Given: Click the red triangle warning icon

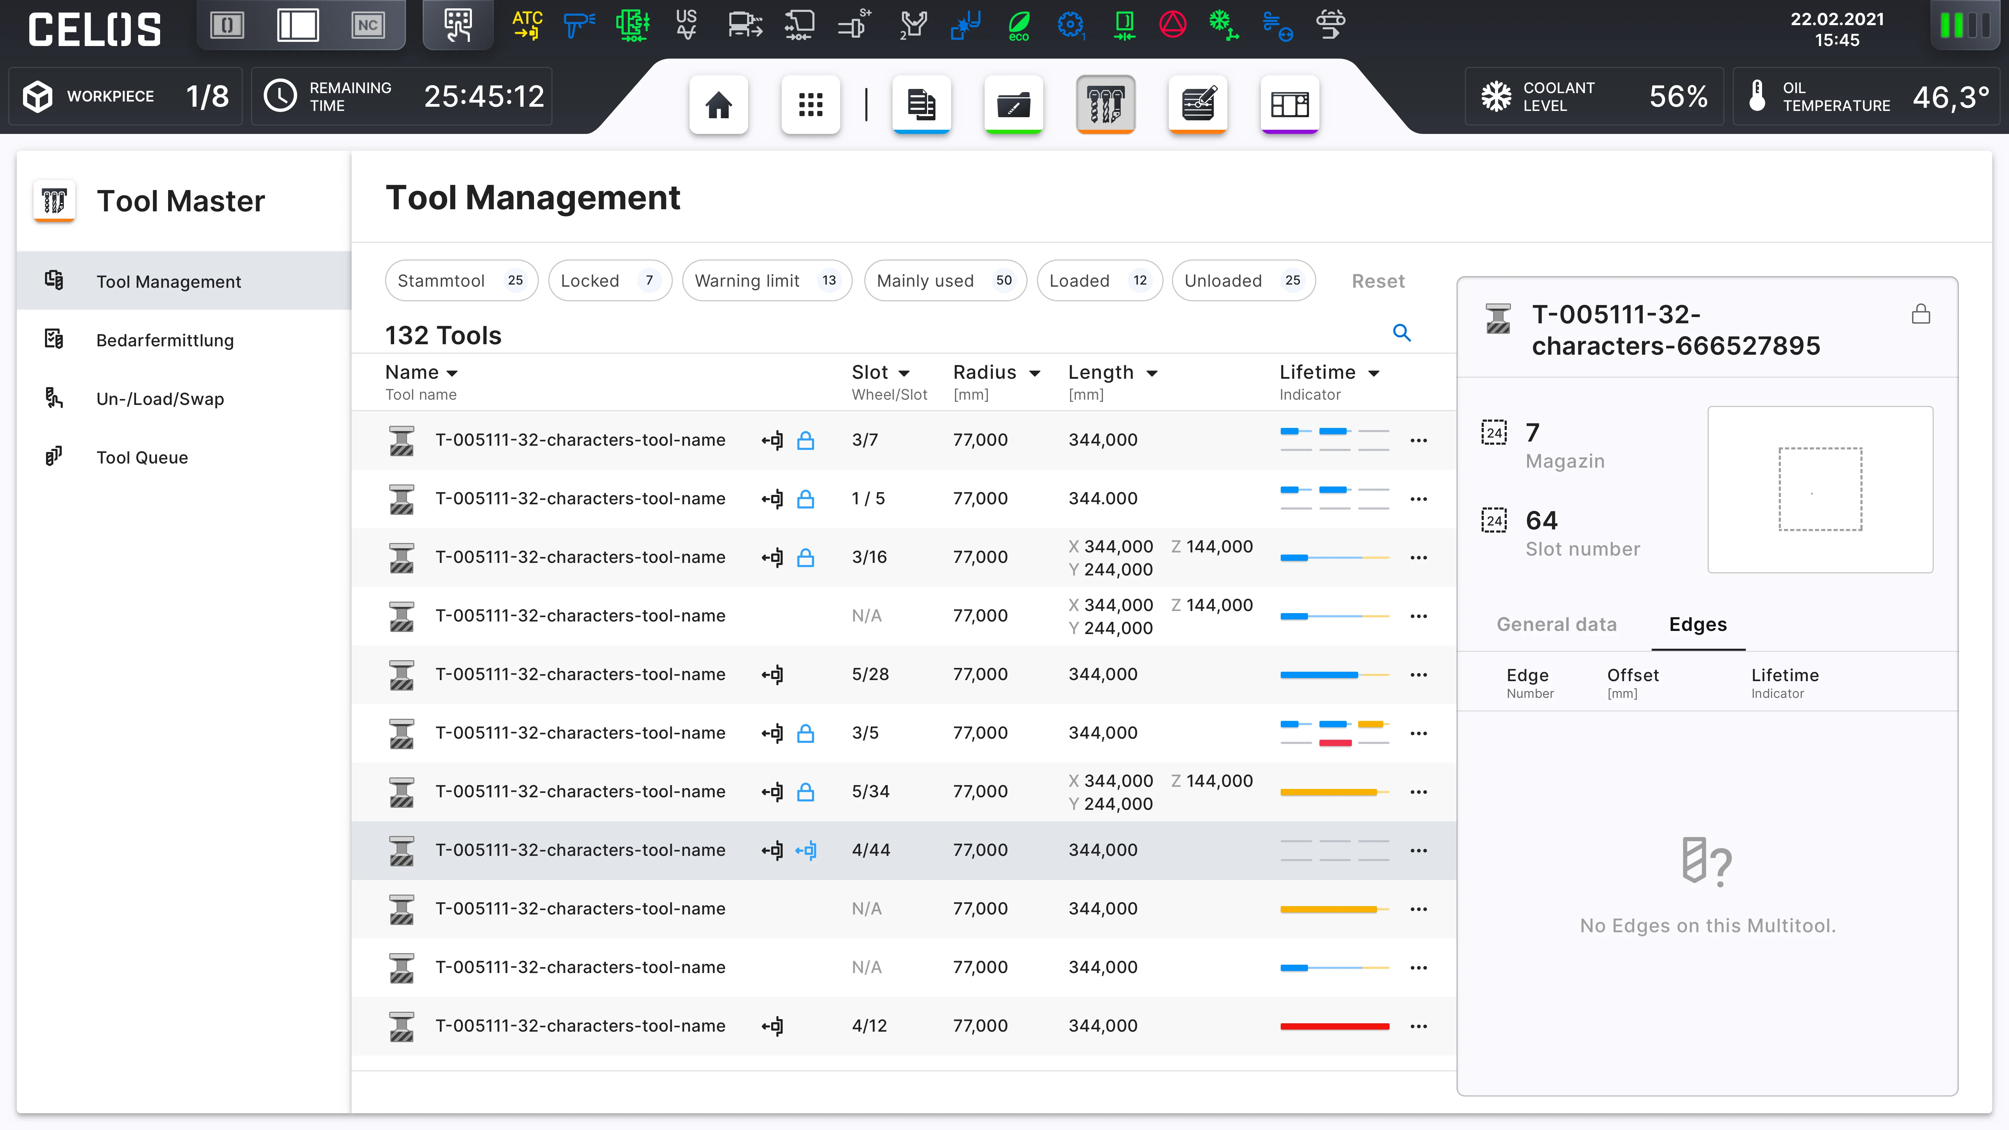Looking at the screenshot, I should pos(1172,24).
